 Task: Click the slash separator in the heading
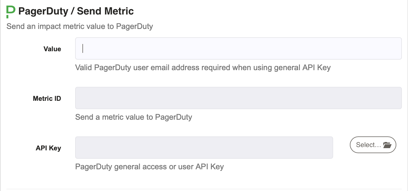(x=73, y=11)
